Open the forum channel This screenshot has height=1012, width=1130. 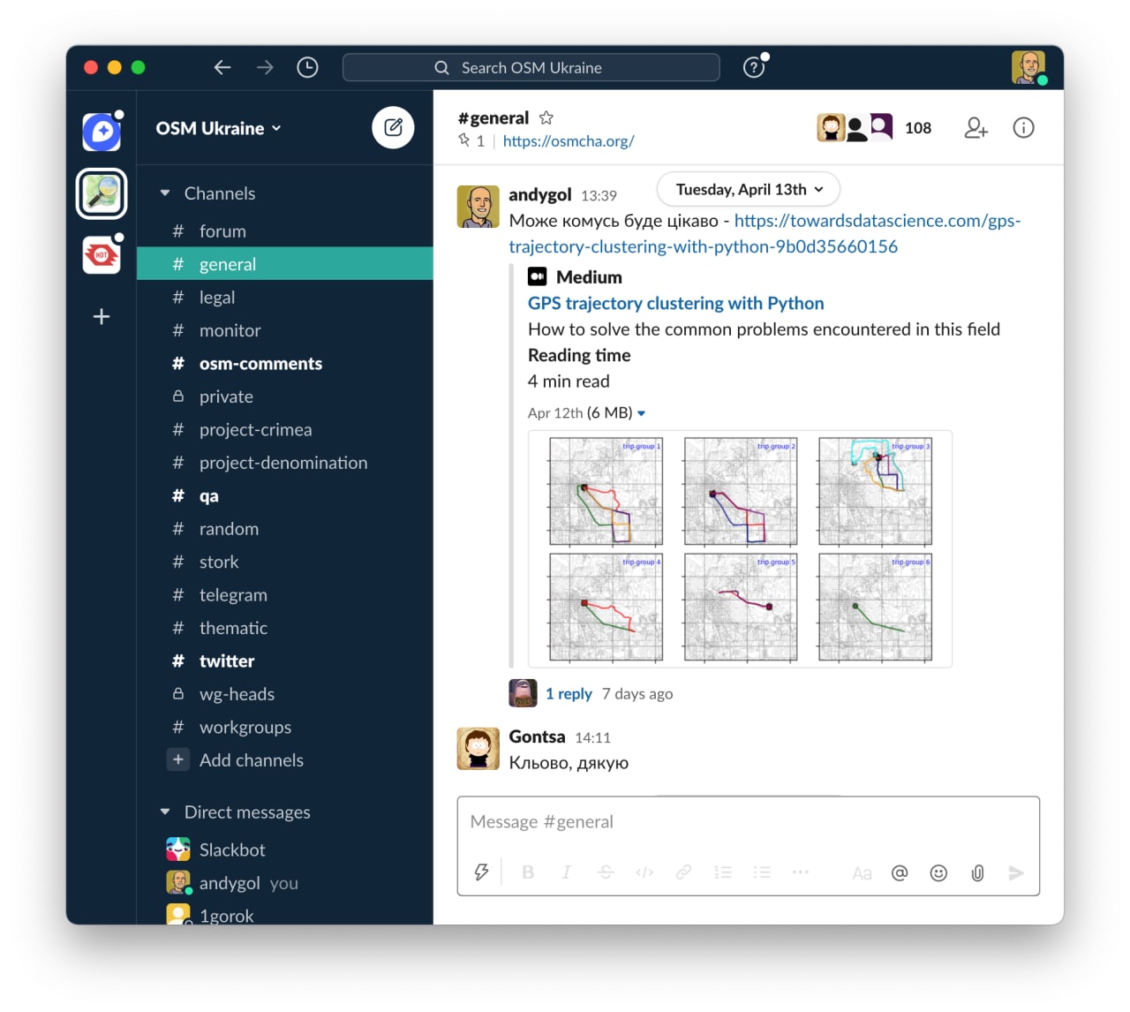click(x=285, y=231)
